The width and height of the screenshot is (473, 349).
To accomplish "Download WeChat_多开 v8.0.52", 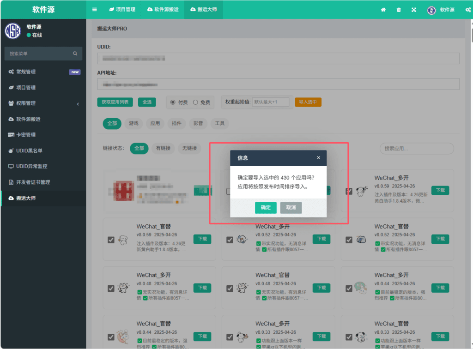I will (x=321, y=239).
